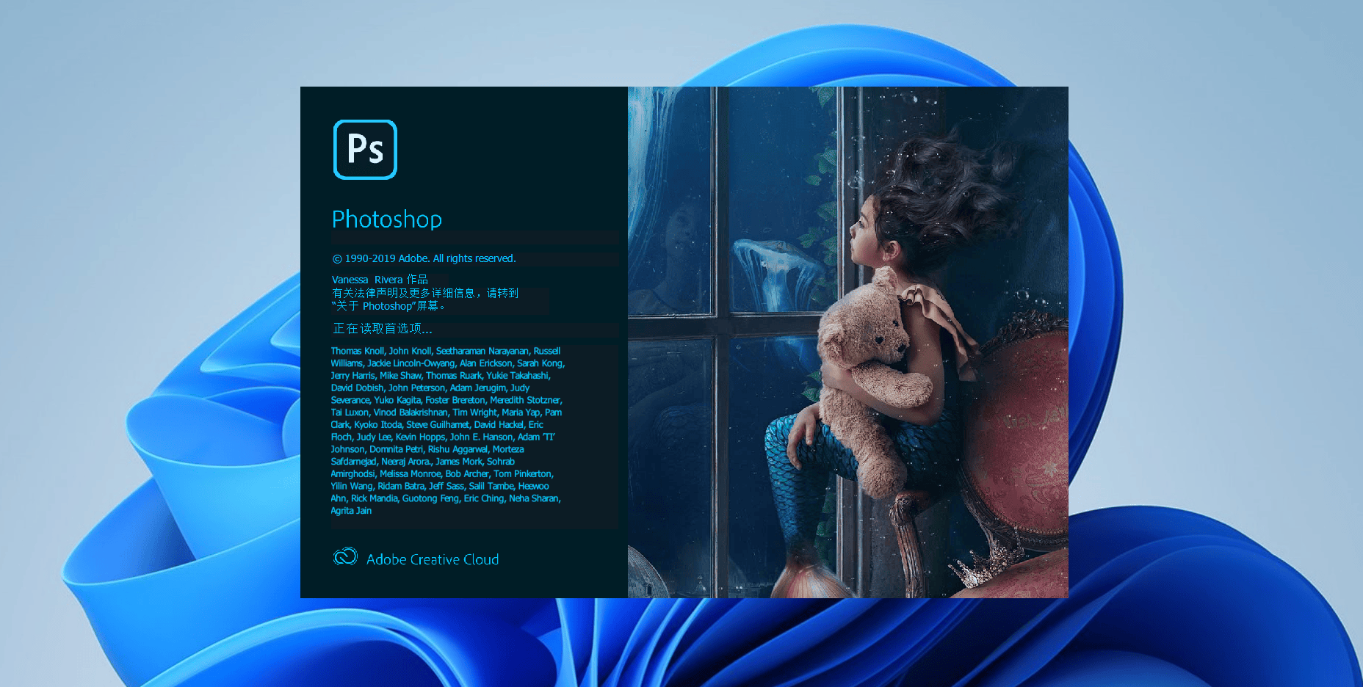Click the 'Photoshop' title text
Image resolution: width=1363 pixels, height=687 pixels.
click(x=387, y=219)
